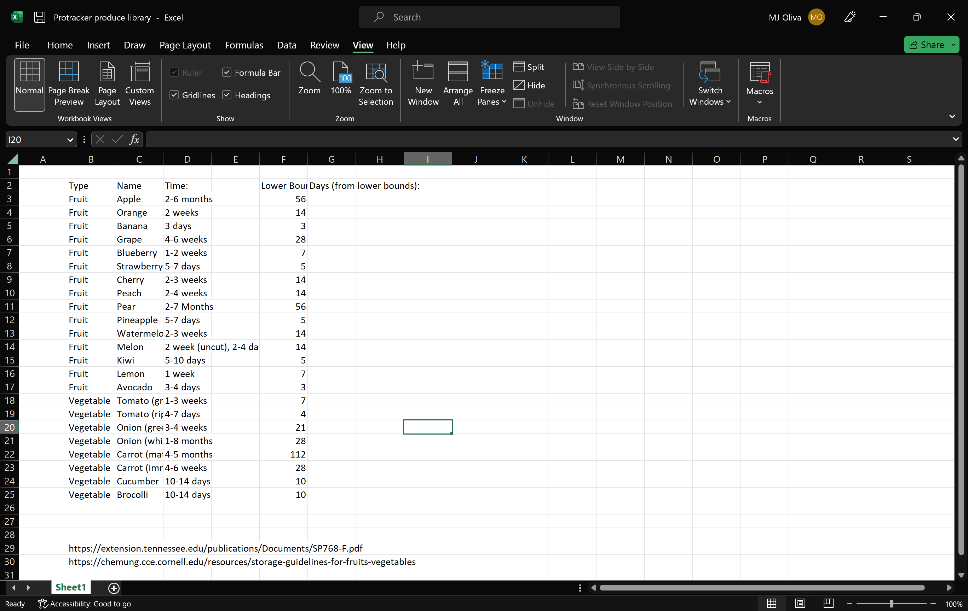Switch to the Page Layout tab
Screen dimensions: 968x611
point(185,45)
